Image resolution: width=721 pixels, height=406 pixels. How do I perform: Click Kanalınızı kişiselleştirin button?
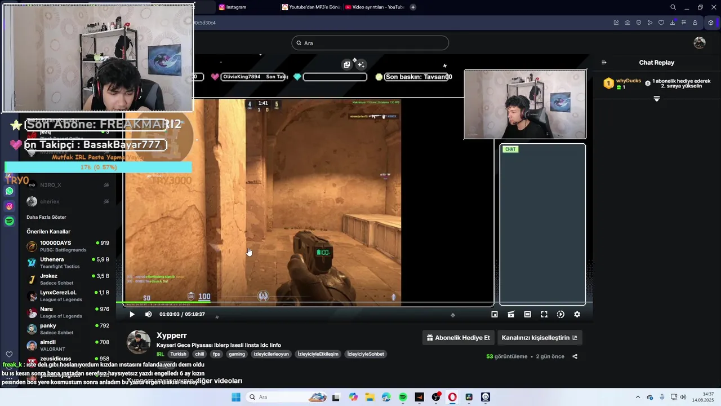pyautogui.click(x=539, y=338)
